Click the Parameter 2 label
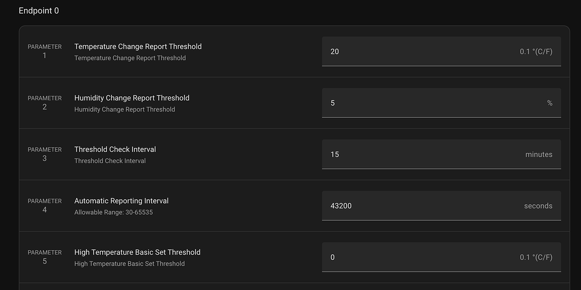 click(x=45, y=103)
